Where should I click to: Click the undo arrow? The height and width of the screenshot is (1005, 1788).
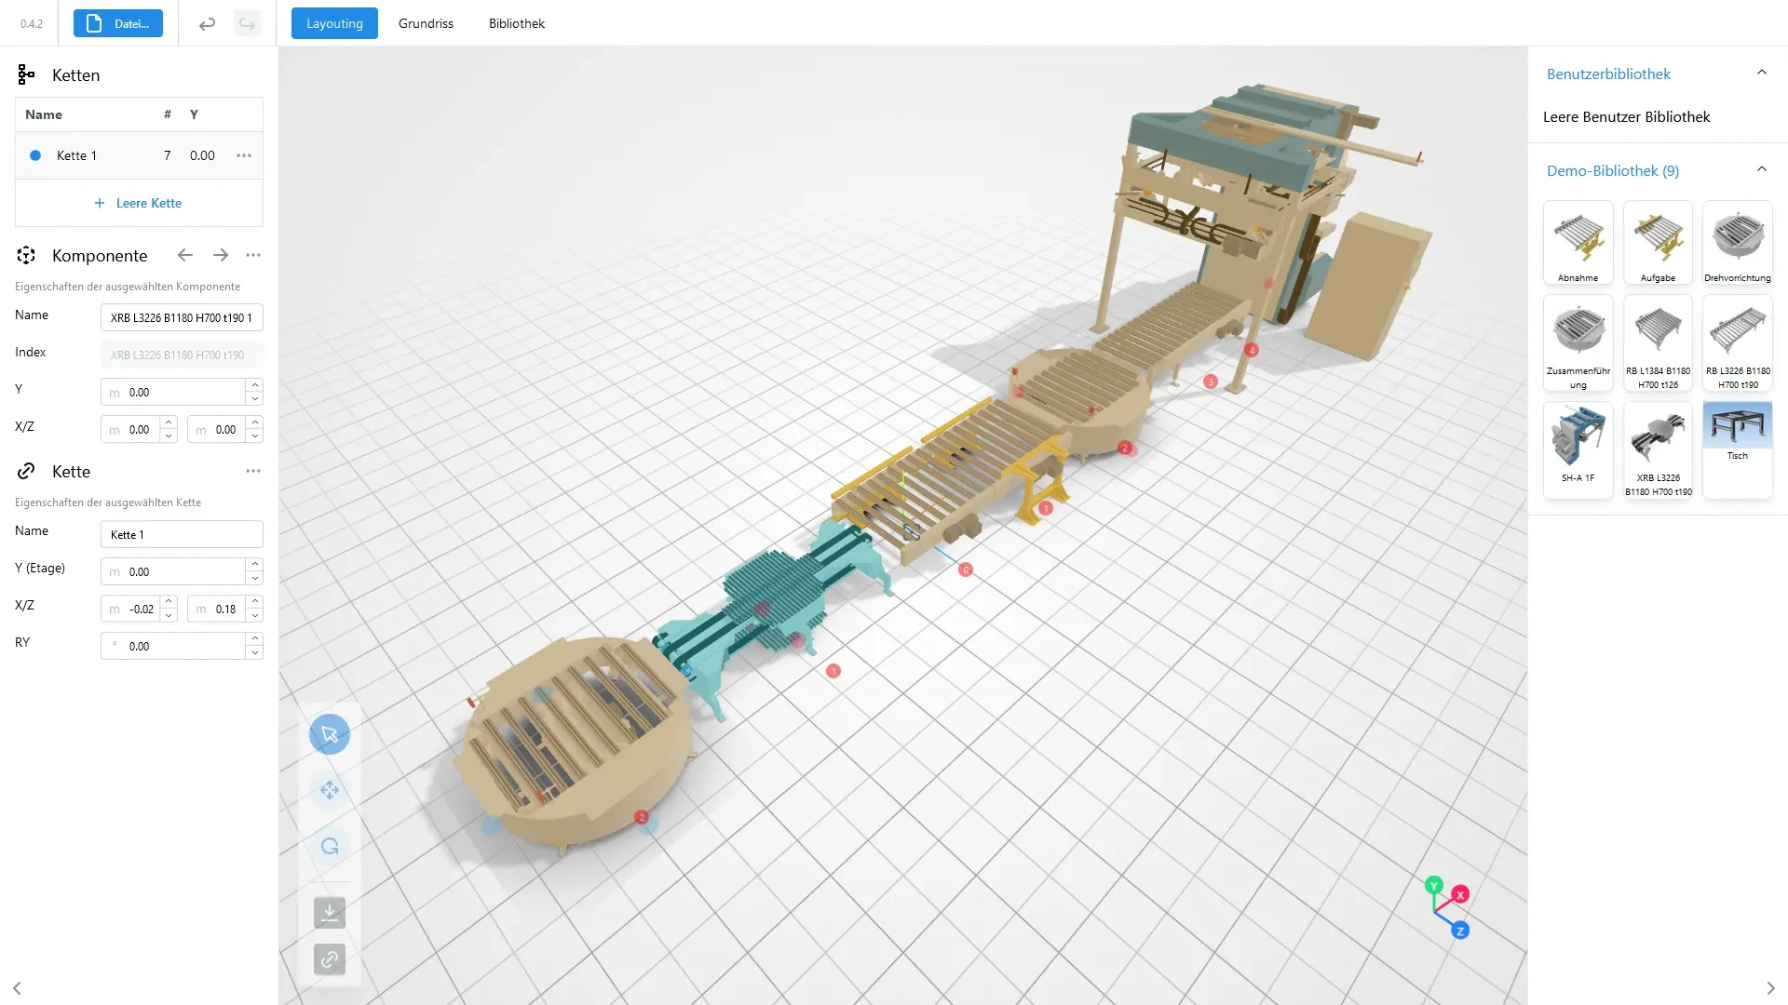207,24
